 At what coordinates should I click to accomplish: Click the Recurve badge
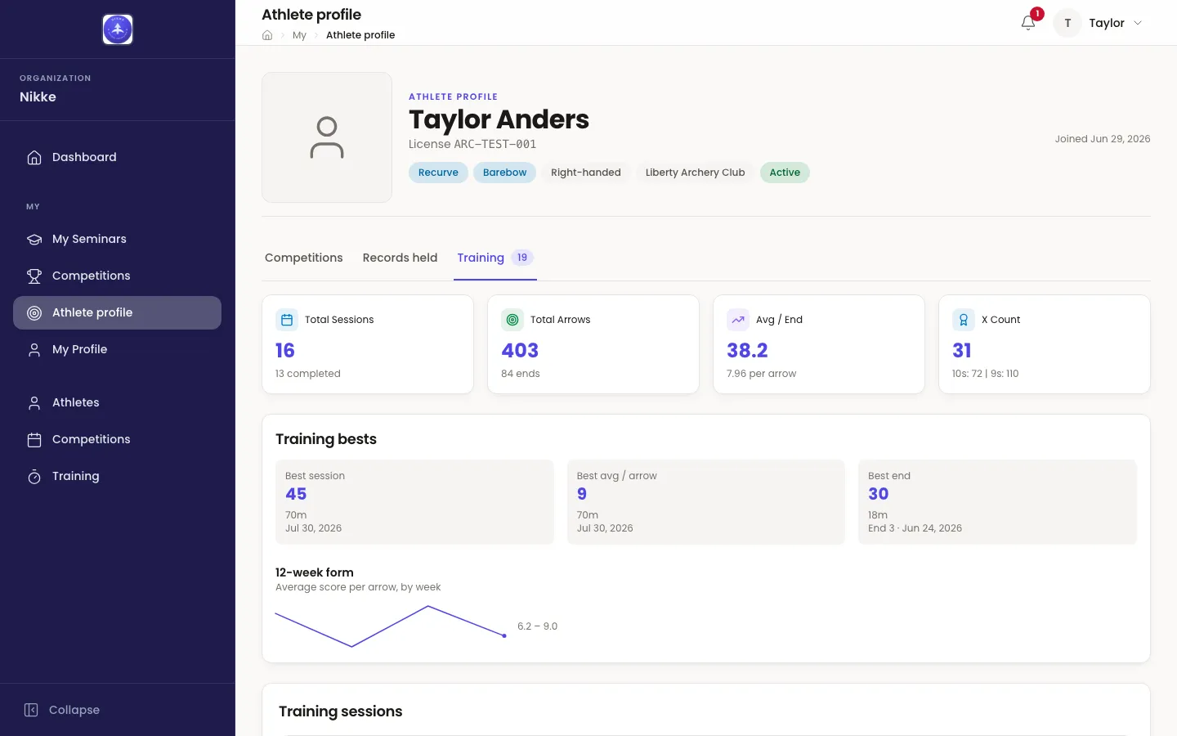pos(438,173)
